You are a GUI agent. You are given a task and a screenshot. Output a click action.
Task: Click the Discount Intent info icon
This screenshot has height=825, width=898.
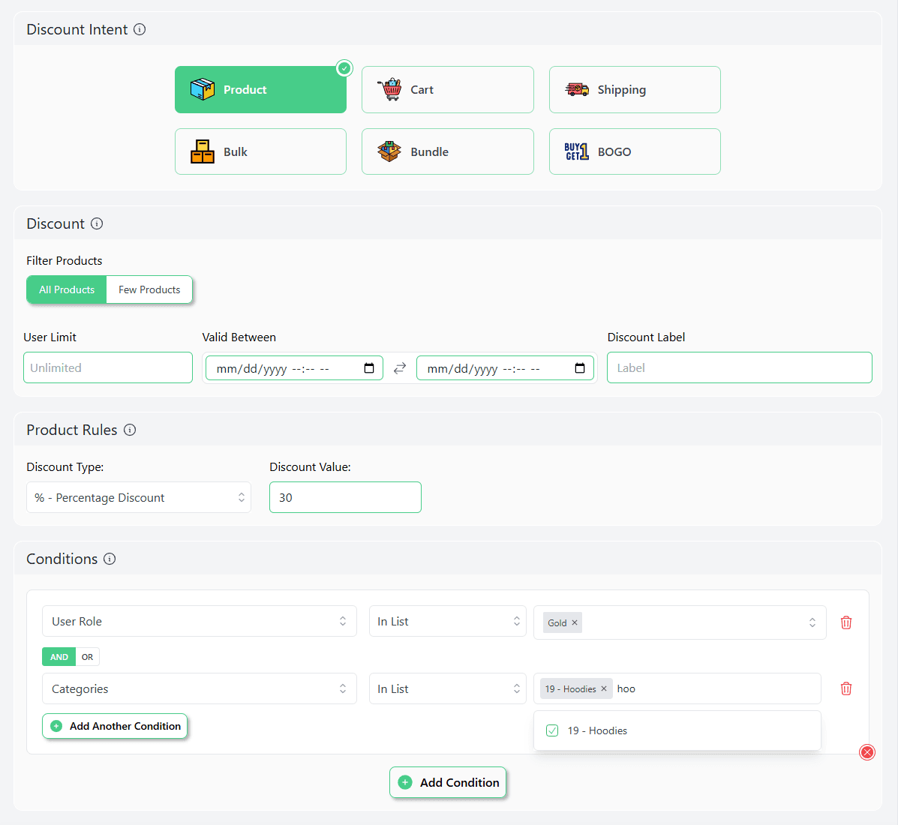pyautogui.click(x=140, y=29)
